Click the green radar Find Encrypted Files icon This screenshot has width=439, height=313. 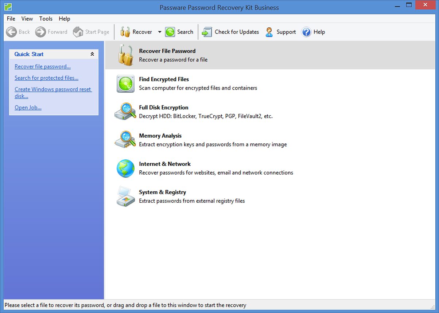(125, 84)
